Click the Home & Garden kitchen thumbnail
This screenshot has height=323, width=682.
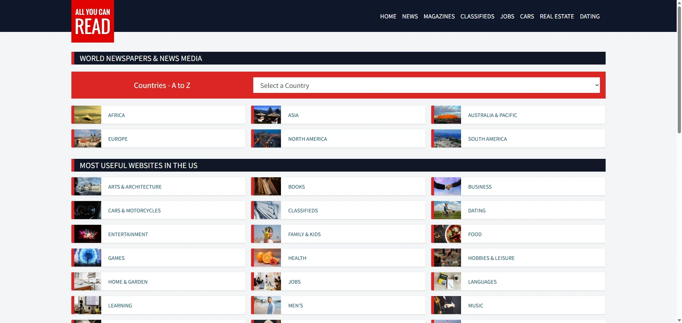88,281
